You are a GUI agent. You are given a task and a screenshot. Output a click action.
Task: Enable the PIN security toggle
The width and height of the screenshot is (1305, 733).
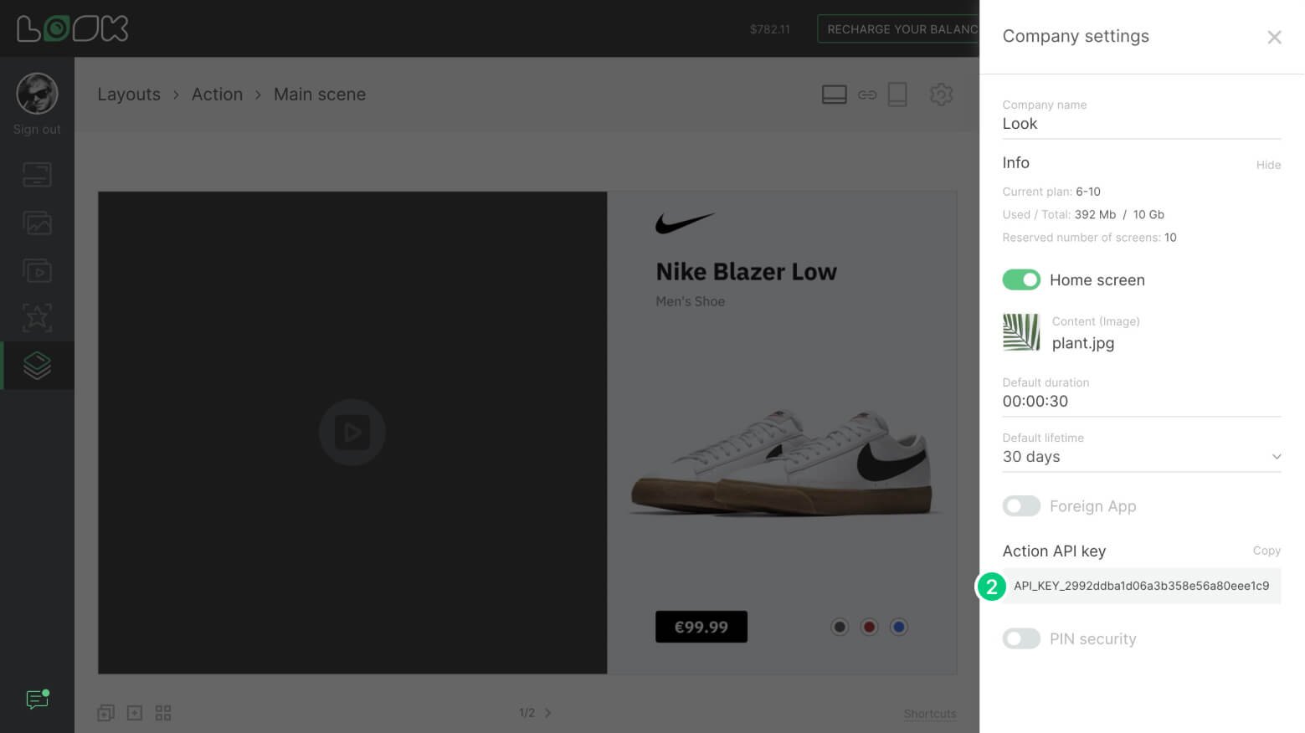point(1021,639)
